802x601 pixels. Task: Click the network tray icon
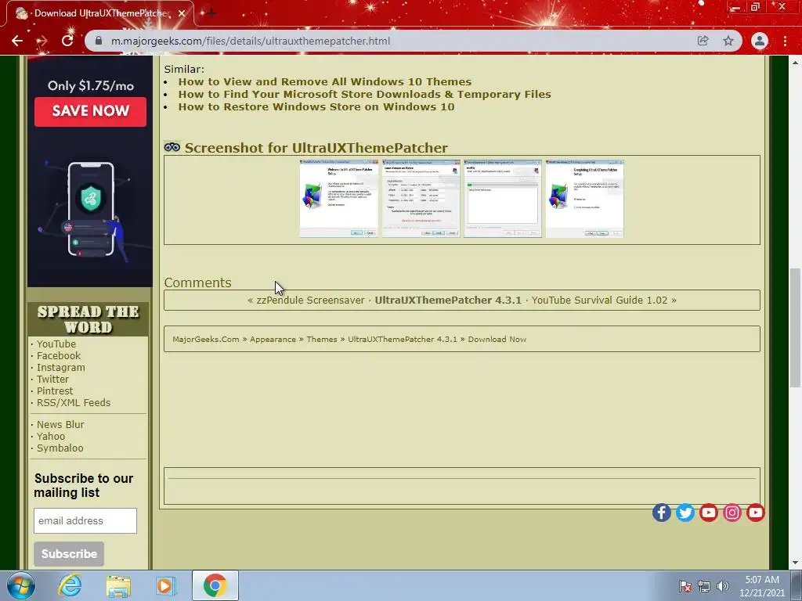coord(704,586)
